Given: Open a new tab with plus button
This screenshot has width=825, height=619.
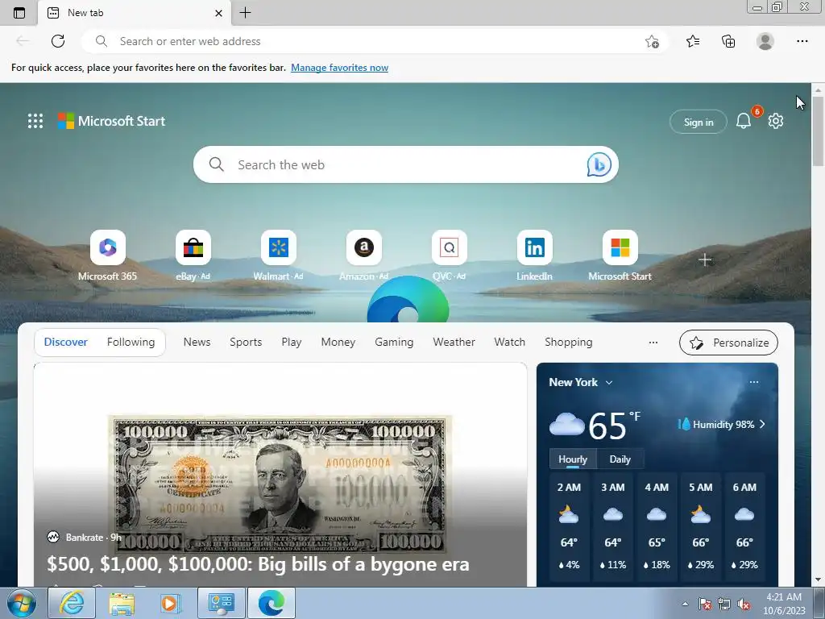Looking at the screenshot, I should tap(245, 13).
